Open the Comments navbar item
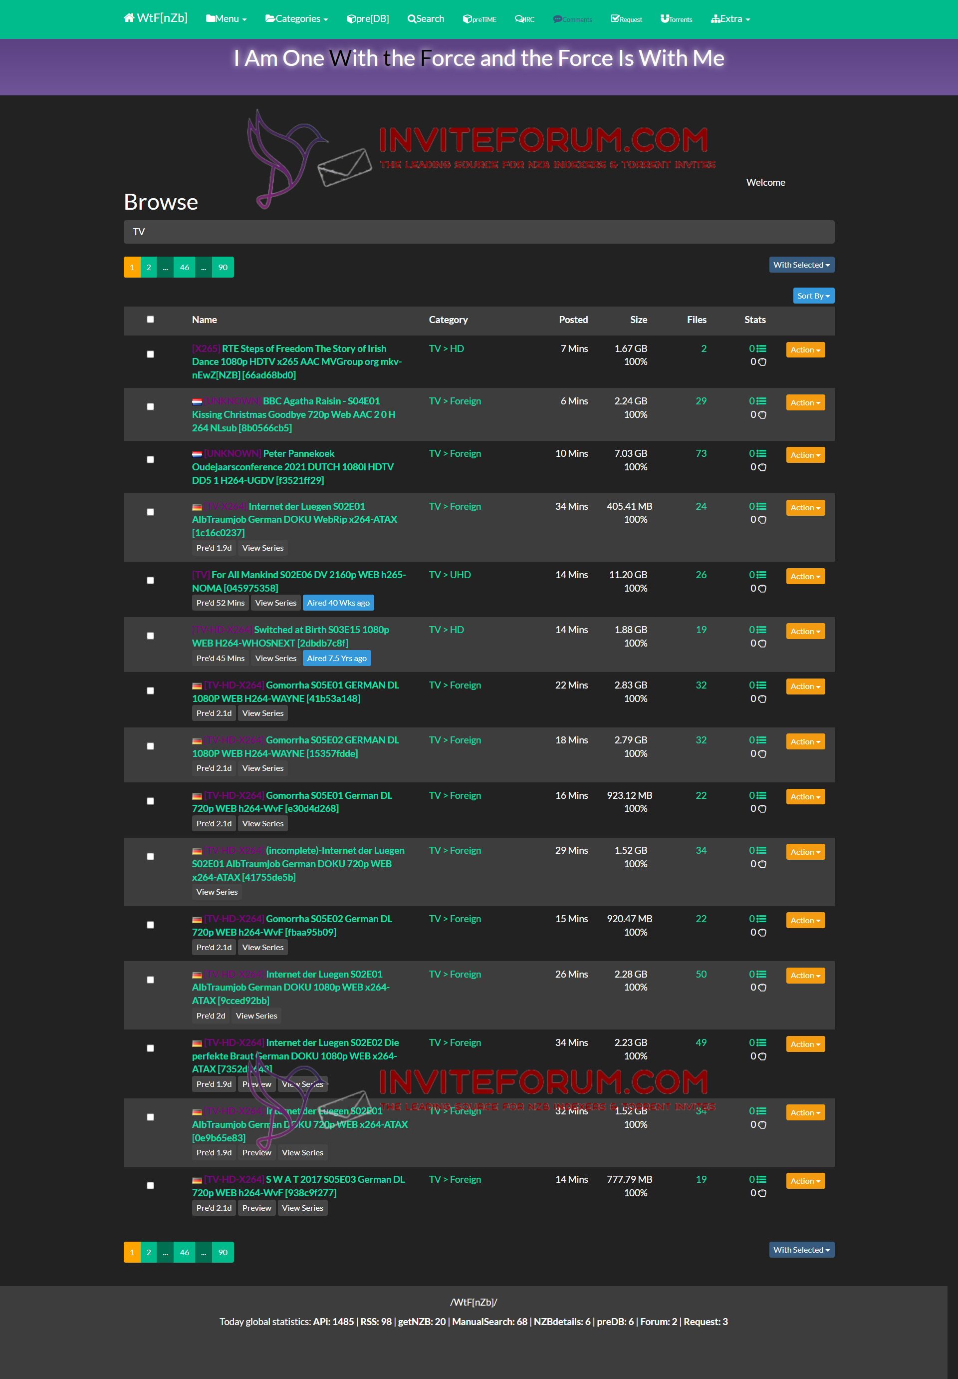 pyautogui.click(x=573, y=19)
